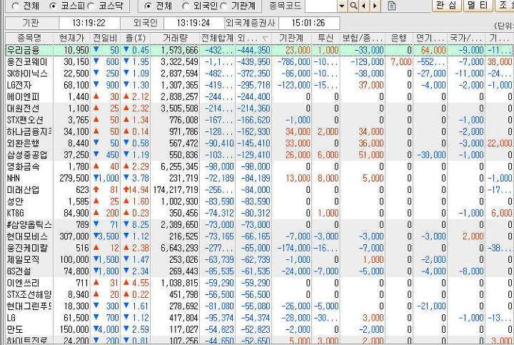Sort by 전체합계 column header
The image size is (514, 345).
(x=217, y=38)
